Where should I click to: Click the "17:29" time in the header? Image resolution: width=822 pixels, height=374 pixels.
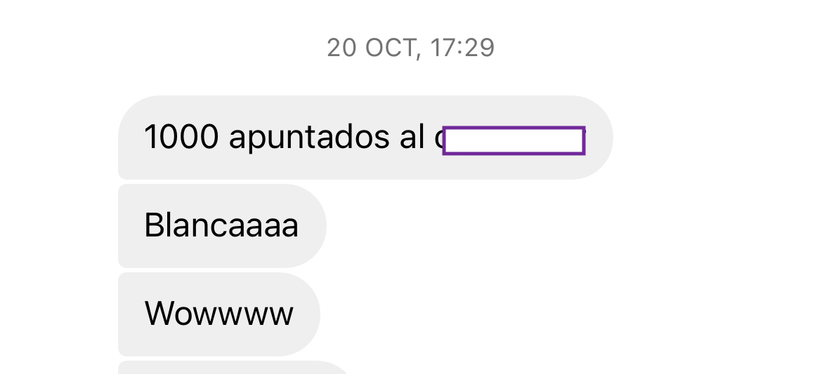(462, 48)
